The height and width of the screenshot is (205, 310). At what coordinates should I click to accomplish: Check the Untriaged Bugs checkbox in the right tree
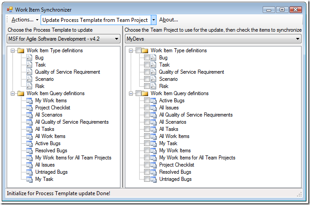(x=147, y=179)
